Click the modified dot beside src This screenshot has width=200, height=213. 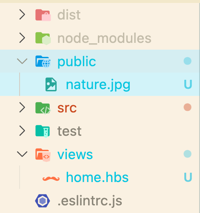[x=188, y=107]
